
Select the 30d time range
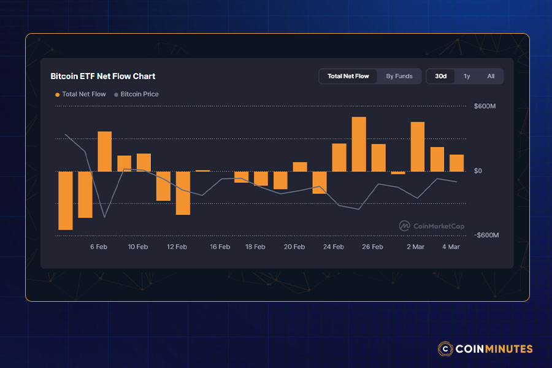[440, 76]
